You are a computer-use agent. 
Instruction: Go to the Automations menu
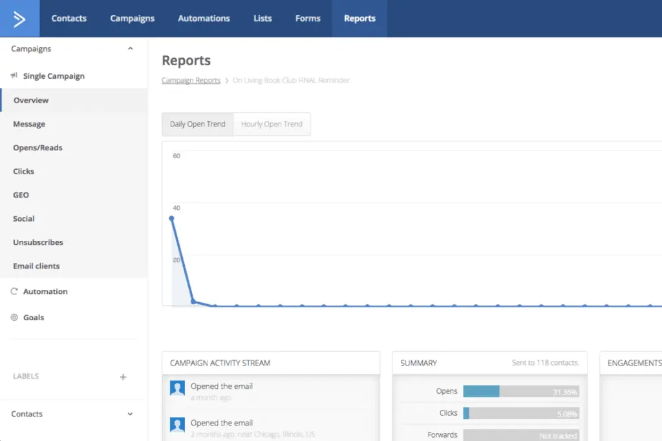(204, 19)
